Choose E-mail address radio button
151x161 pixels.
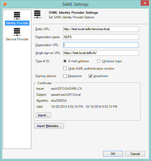click(65, 61)
